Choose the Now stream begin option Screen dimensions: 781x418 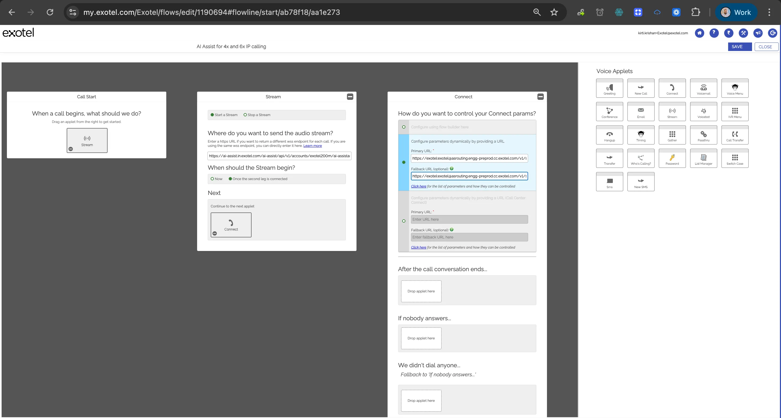212,179
